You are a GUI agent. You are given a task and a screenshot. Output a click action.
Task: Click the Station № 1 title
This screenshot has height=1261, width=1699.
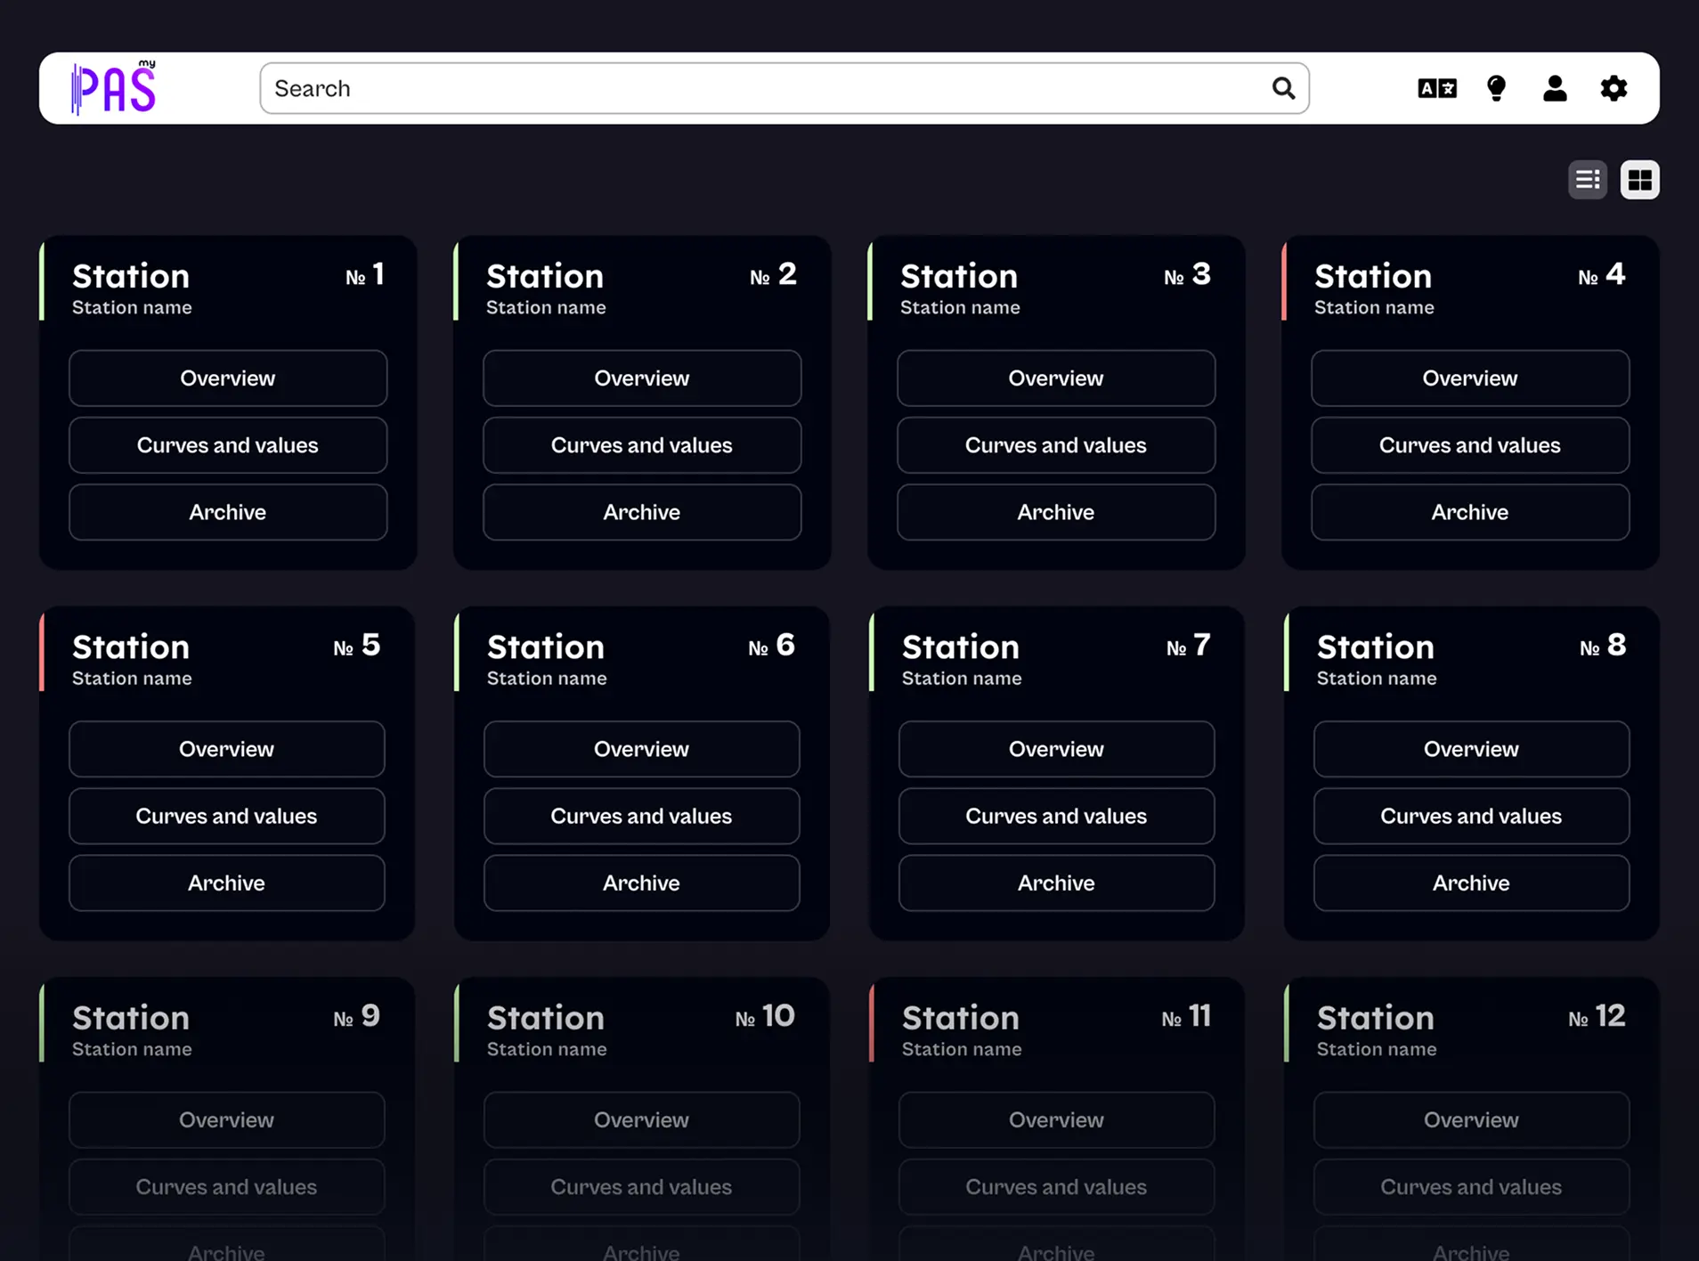[131, 276]
